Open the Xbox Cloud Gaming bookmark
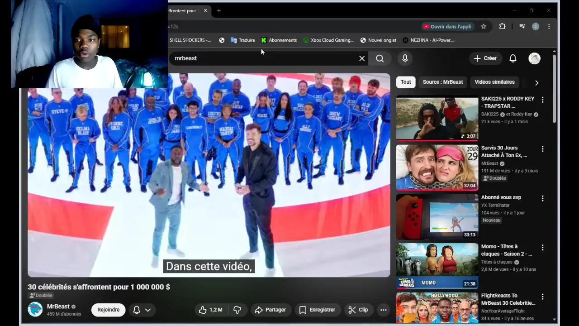This screenshot has width=579, height=326. click(x=328, y=40)
